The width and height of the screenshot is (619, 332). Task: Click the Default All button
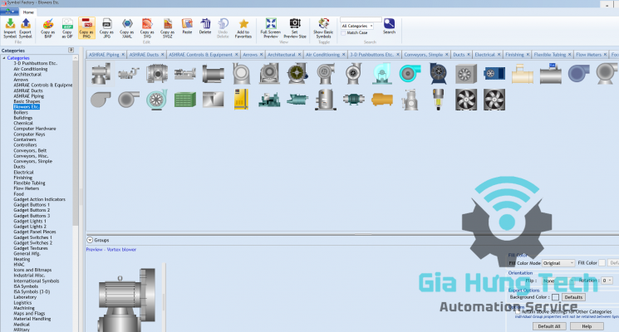click(x=549, y=326)
